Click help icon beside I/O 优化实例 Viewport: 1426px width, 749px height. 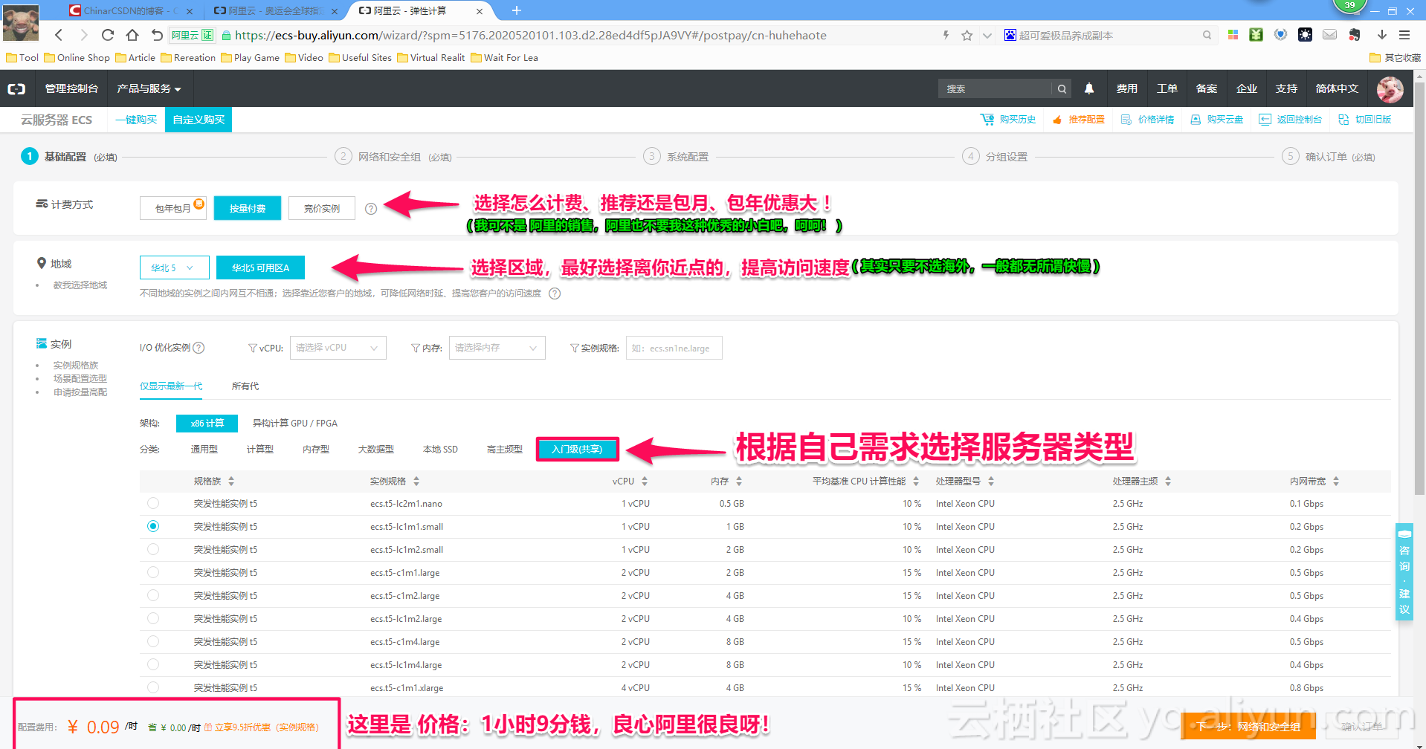point(199,348)
